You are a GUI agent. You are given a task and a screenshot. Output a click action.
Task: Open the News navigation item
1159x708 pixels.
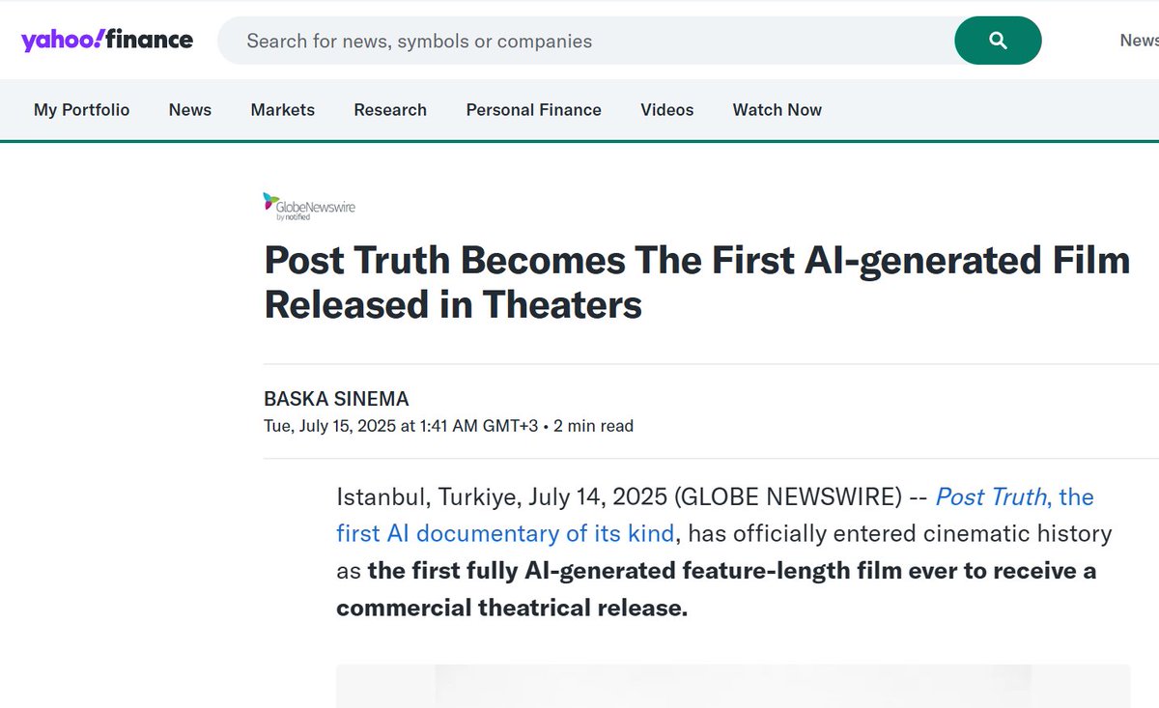tap(190, 110)
